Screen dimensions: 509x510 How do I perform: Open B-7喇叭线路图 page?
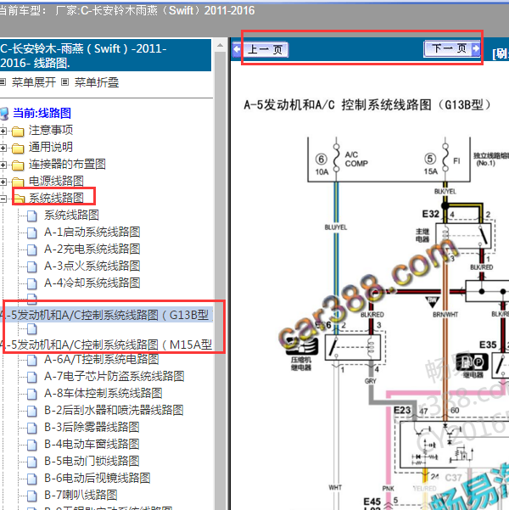pyautogui.click(x=81, y=495)
